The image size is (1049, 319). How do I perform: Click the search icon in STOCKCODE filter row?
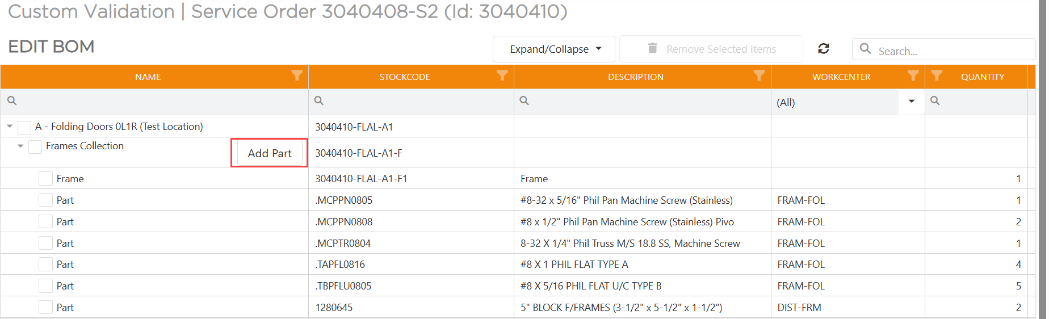click(x=319, y=100)
